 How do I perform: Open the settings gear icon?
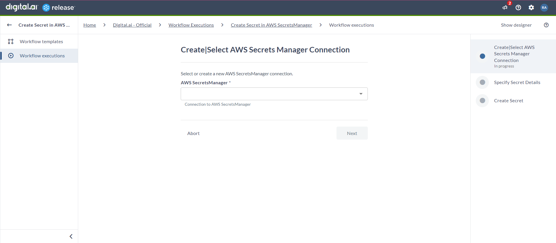click(x=531, y=8)
